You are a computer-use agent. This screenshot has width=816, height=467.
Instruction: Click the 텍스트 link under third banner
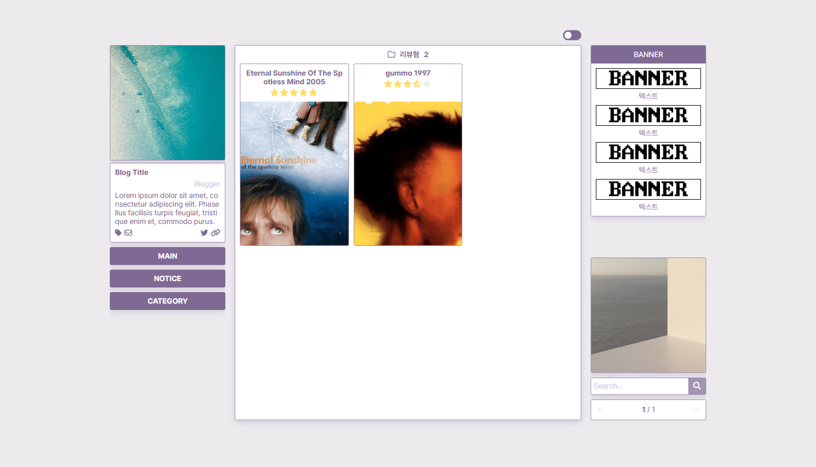point(648,170)
